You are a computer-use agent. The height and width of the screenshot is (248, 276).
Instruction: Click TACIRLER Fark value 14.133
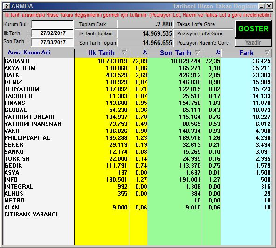(x=262, y=96)
